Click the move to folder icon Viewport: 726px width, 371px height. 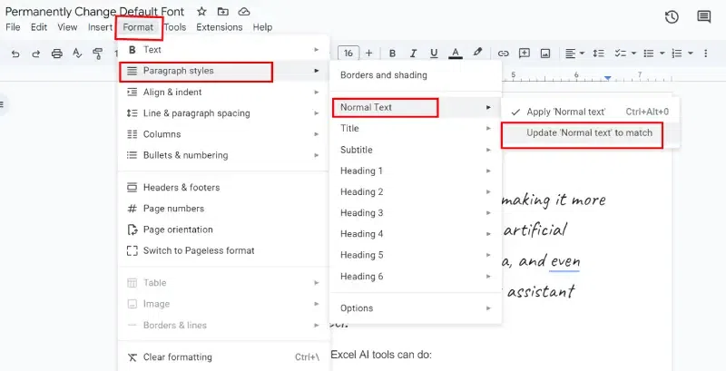(x=222, y=12)
